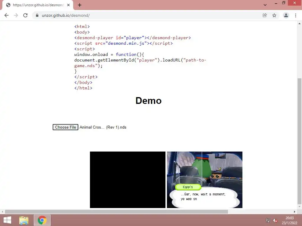Click the desmond-player tag code line
This screenshot has width=302, height=226.
click(132, 38)
